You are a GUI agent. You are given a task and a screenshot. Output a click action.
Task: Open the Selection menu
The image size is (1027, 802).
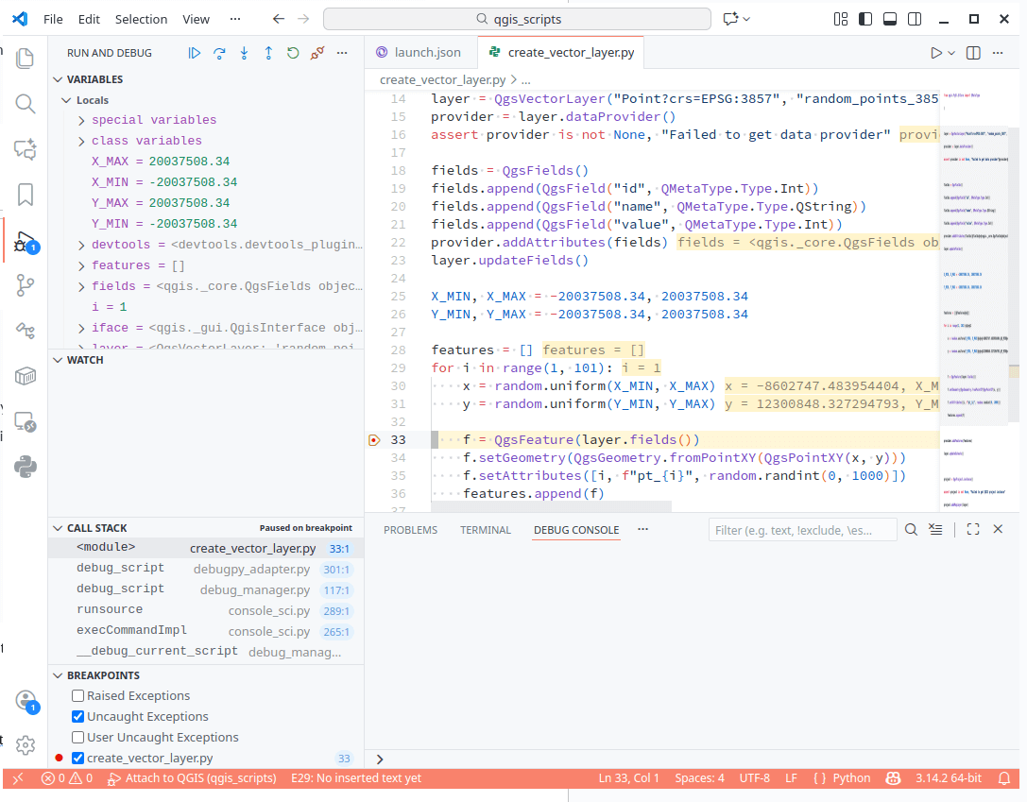(x=141, y=19)
